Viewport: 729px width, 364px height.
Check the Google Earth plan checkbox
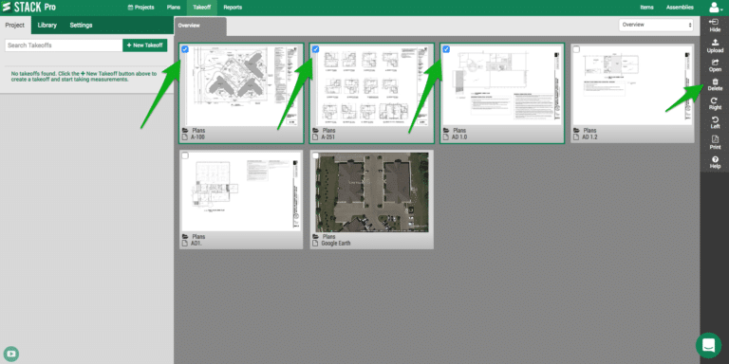coord(316,155)
